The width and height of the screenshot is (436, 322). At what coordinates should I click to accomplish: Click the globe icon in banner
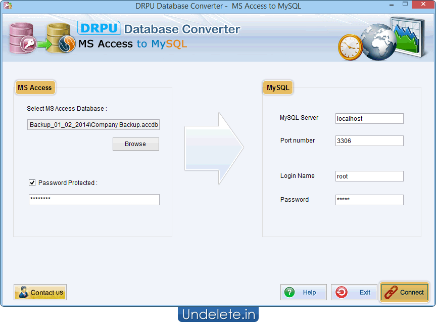[379, 42]
